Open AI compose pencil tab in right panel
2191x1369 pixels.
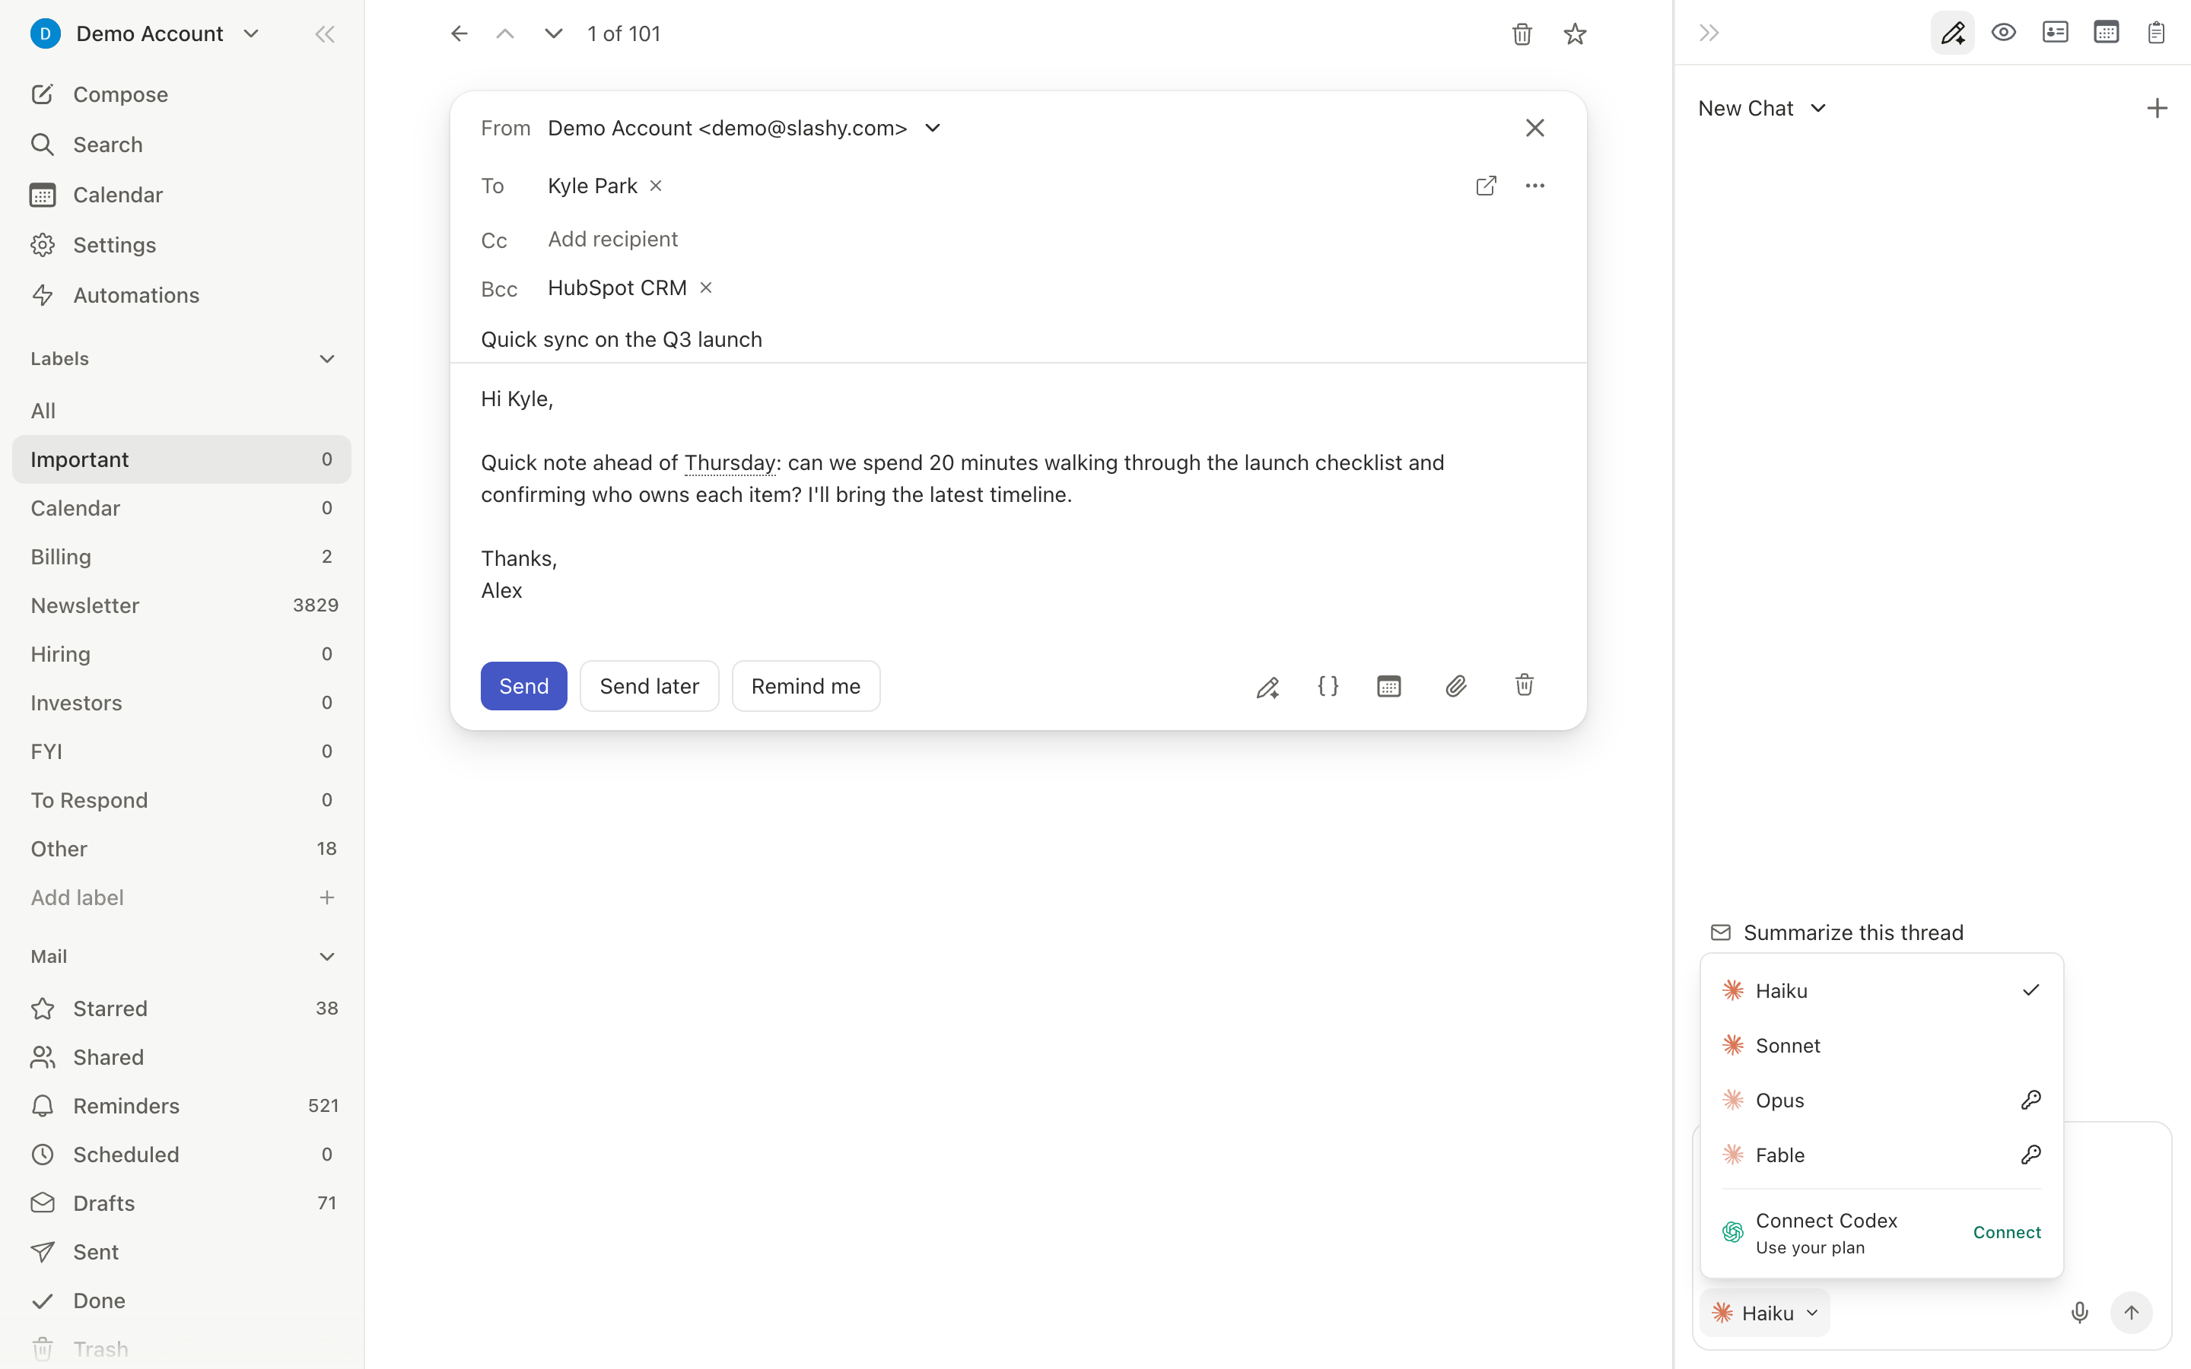(x=1953, y=33)
